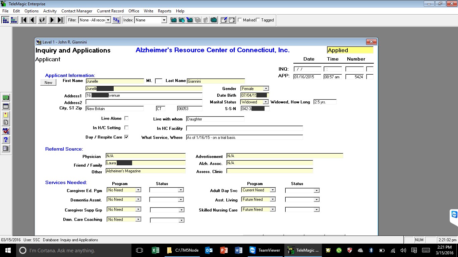Screen dimensions: 458x257
Task: Click the Assess. Clinic field
Action: tap(270, 171)
